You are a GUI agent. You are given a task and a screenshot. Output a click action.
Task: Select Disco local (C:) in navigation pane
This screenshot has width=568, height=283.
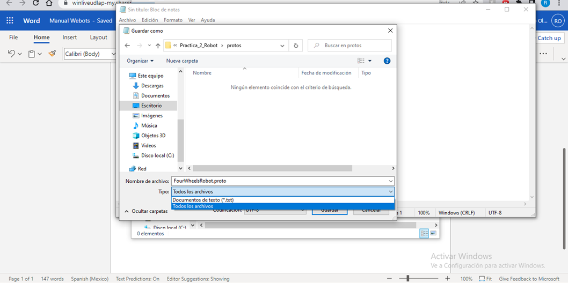tap(154, 155)
